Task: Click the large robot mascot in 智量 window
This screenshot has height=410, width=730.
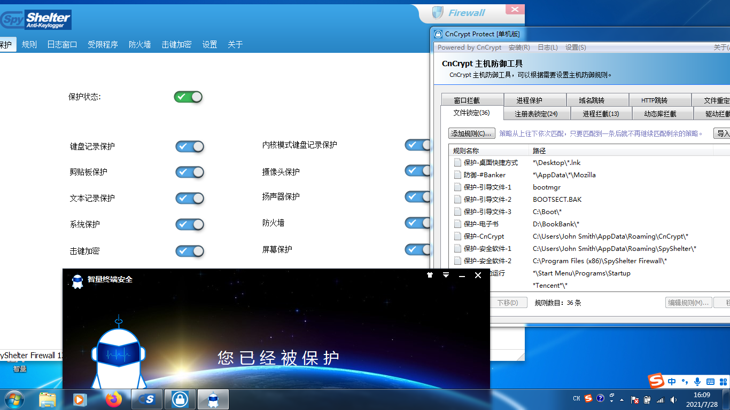Action: (119, 353)
